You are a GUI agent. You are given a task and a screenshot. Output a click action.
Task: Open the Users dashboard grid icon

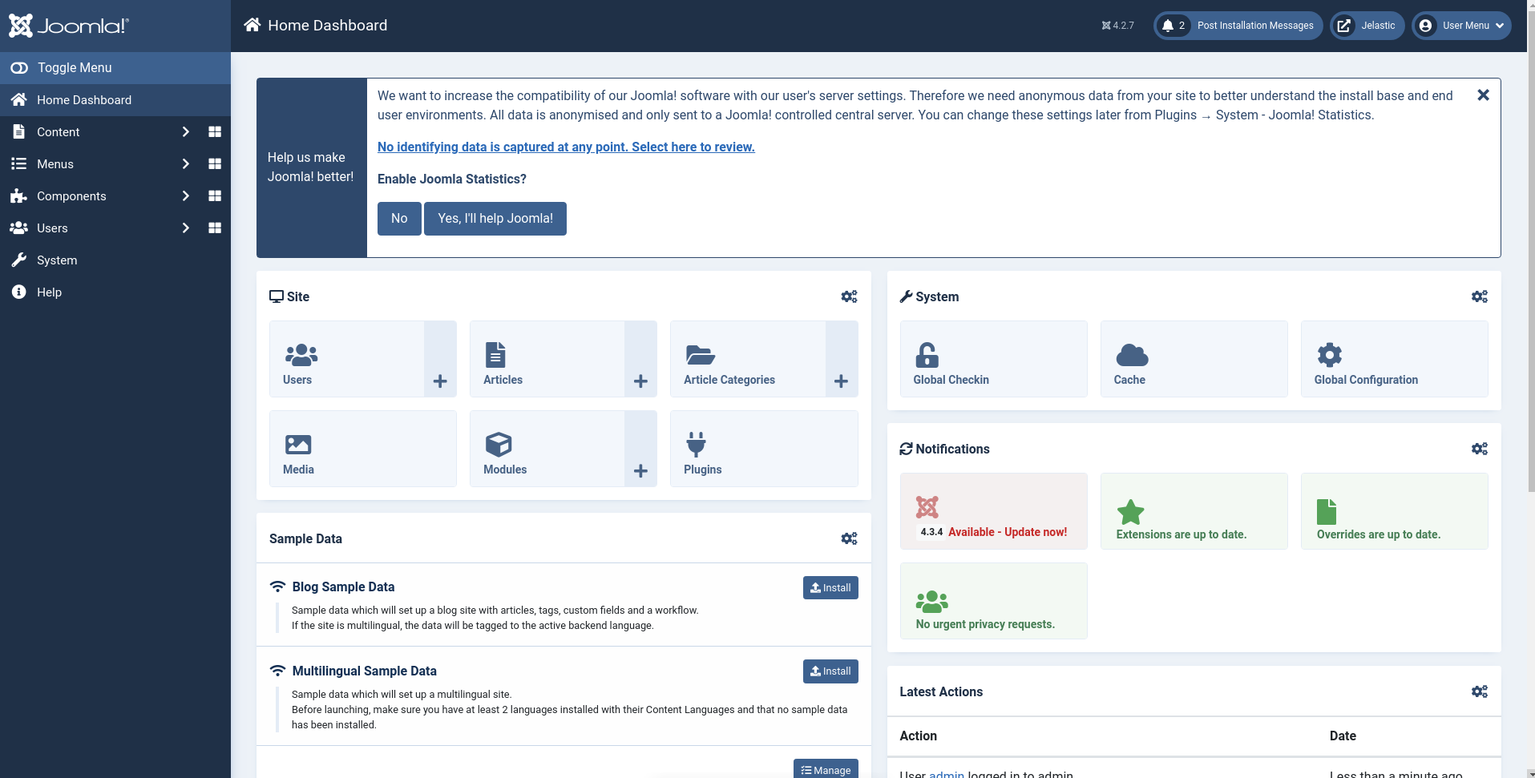click(214, 228)
